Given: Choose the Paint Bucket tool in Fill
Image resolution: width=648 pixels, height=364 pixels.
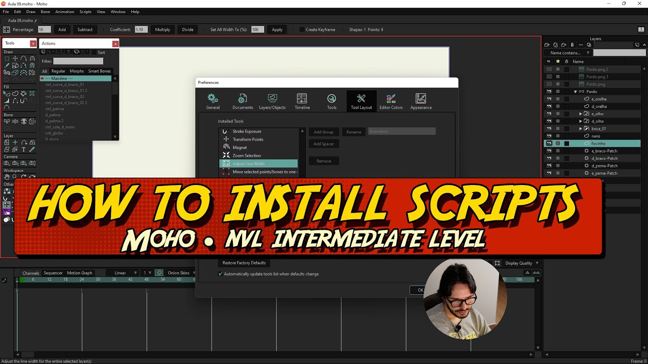Looking at the screenshot, I should tap(23, 93).
